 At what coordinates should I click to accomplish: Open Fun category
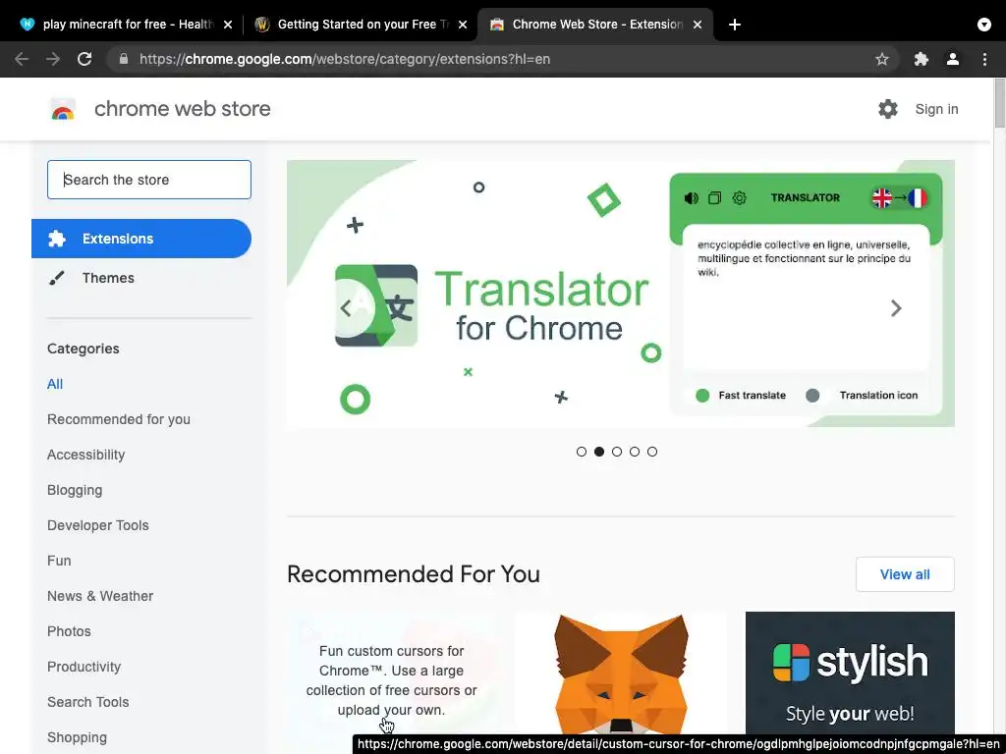[x=59, y=561]
